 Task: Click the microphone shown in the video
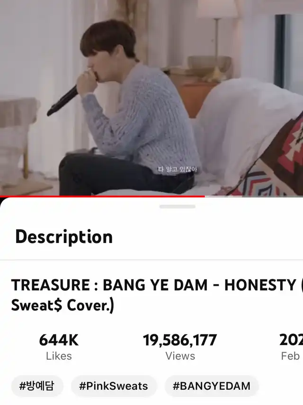[63, 102]
